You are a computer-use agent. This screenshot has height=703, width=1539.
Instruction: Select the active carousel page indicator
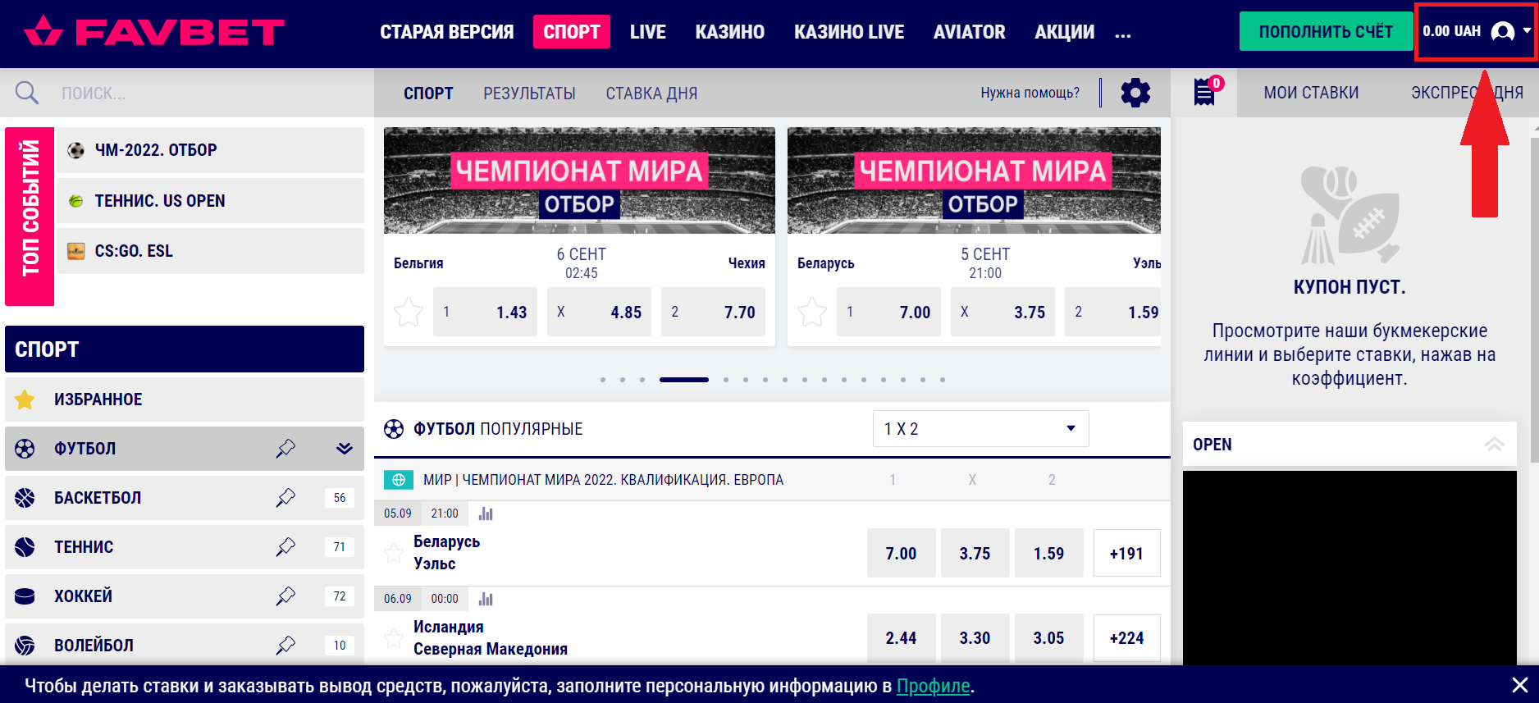point(683,380)
